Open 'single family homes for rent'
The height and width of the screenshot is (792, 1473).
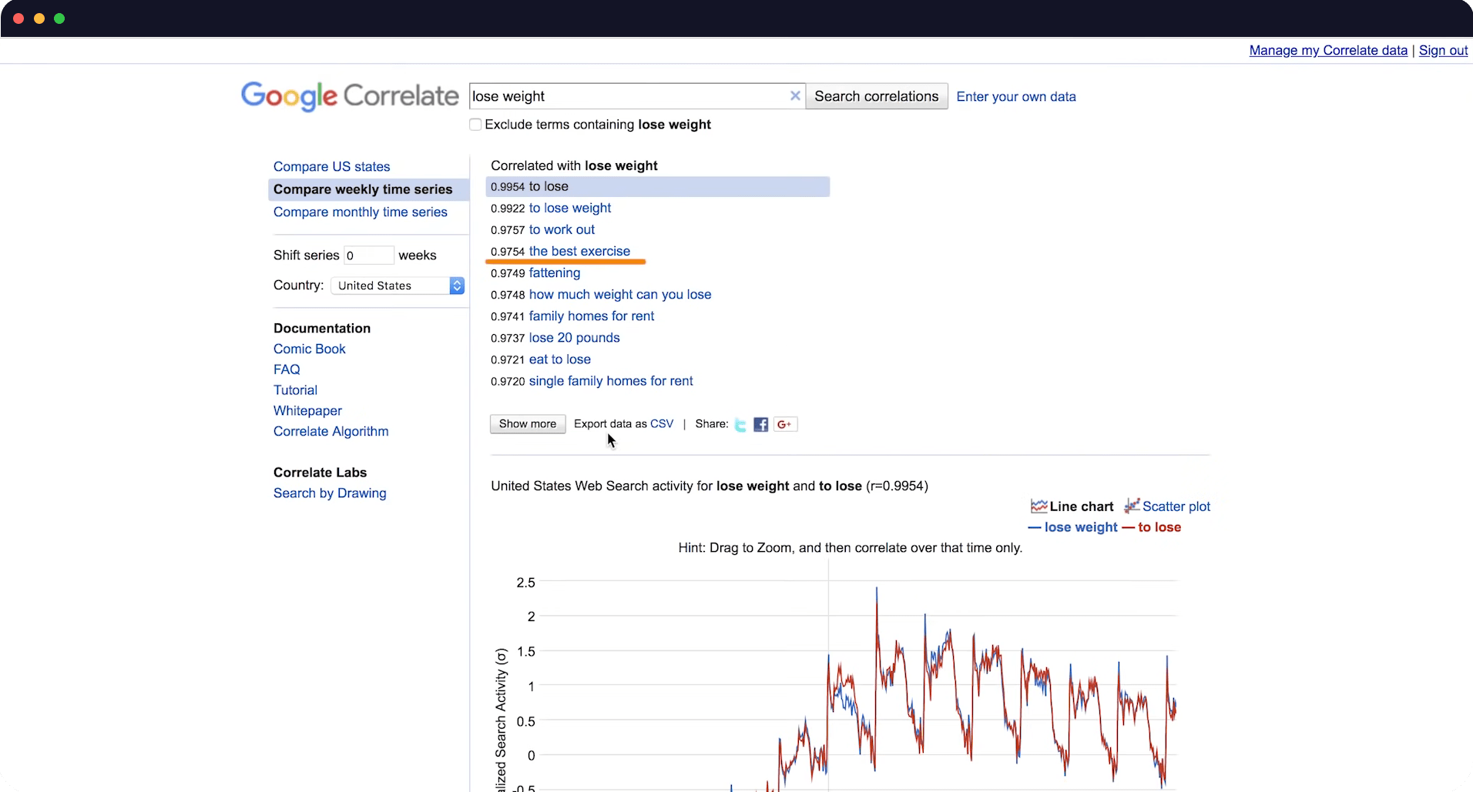click(x=611, y=381)
